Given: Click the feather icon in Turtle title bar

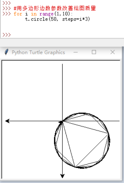Looking at the screenshot, I should [x=6, y=52].
